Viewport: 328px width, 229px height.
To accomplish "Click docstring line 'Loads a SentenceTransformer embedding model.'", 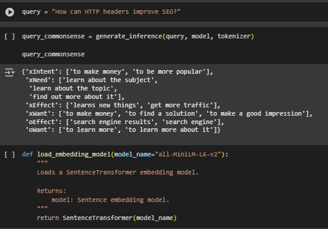I will point(118,173).
